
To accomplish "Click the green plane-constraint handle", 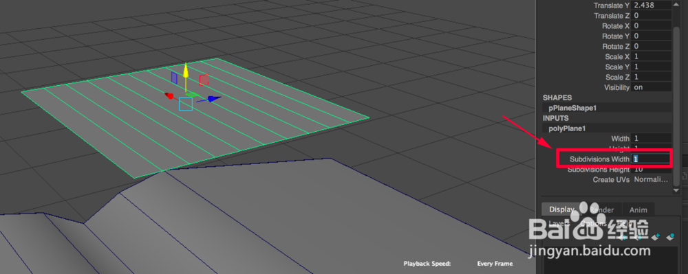I will (192, 94).
